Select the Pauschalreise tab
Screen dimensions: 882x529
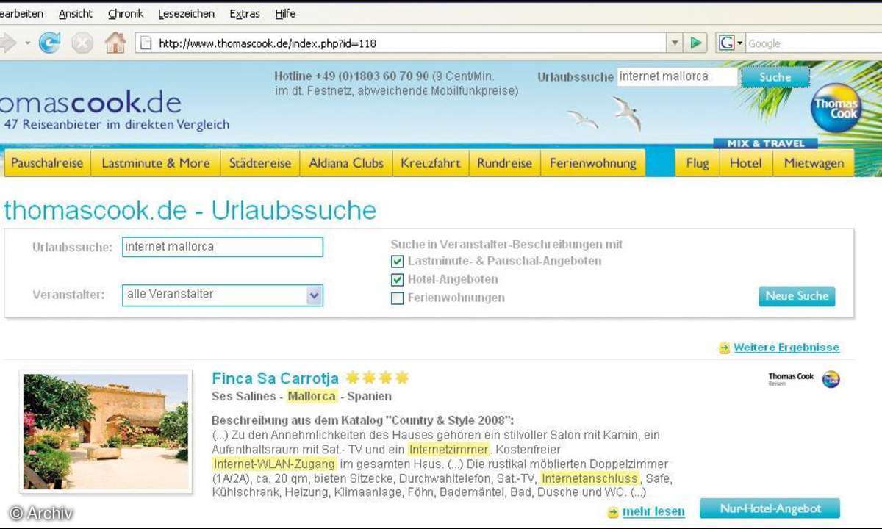47,163
